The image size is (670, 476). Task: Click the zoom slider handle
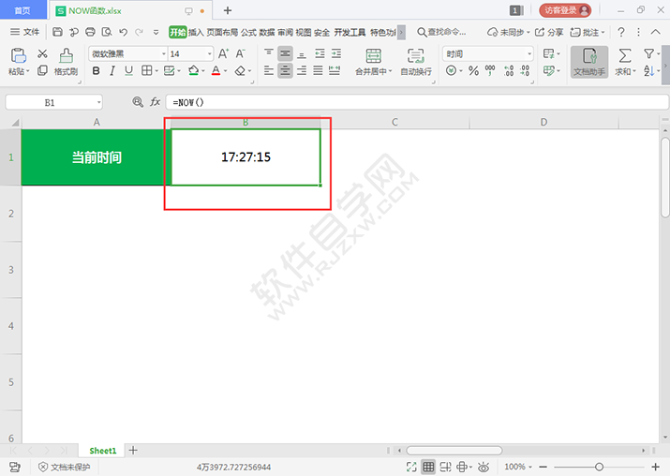pyautogui.click(x=599, y=467)
